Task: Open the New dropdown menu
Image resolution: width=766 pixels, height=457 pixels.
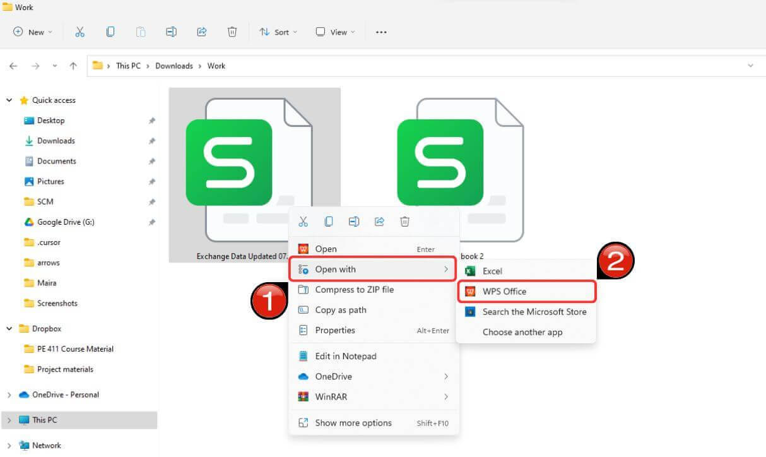Action: (33, 32)
